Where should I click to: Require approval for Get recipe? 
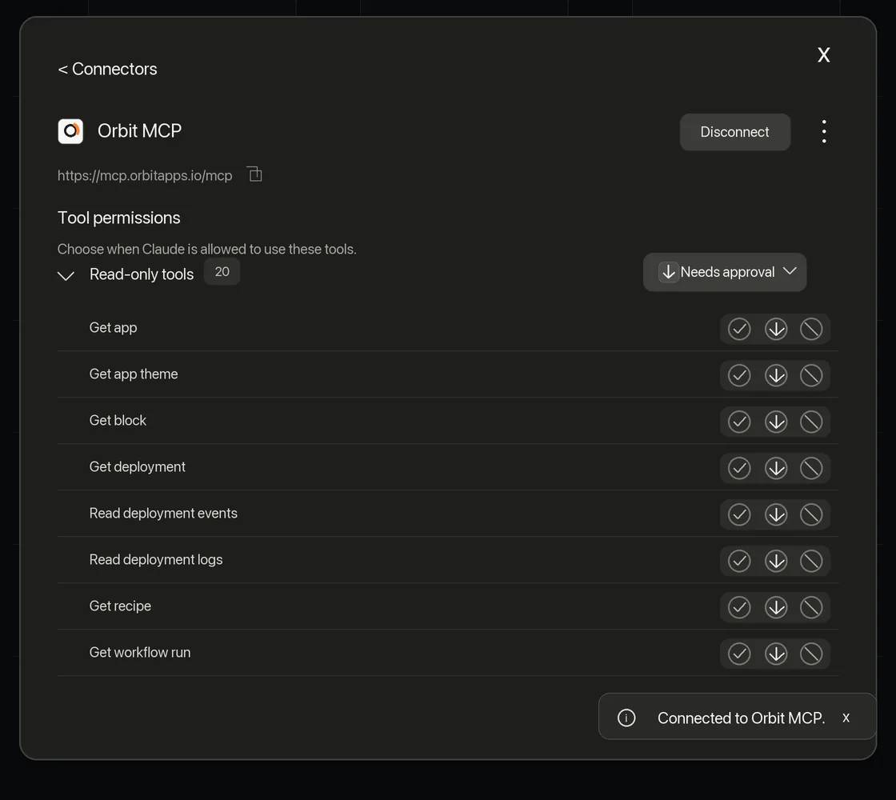pos(775,607)
